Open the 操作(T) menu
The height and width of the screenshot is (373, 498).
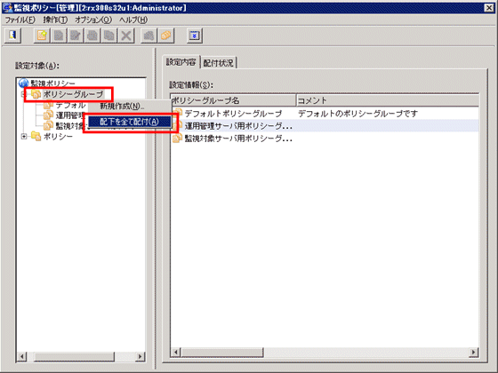click(x=55, y=20)
